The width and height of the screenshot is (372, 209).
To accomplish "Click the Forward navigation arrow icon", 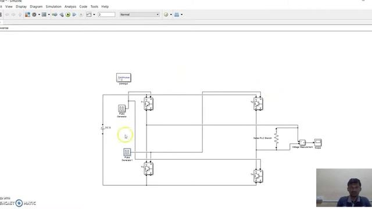I will click(13, 15).
